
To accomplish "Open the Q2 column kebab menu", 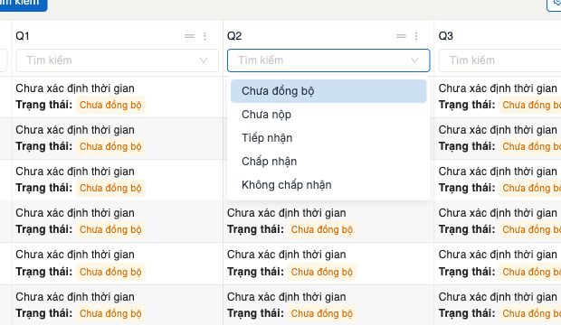I will click(416, 36).
